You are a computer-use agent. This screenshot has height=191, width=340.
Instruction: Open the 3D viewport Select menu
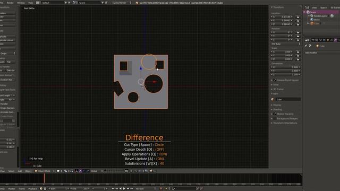point(11,171)
